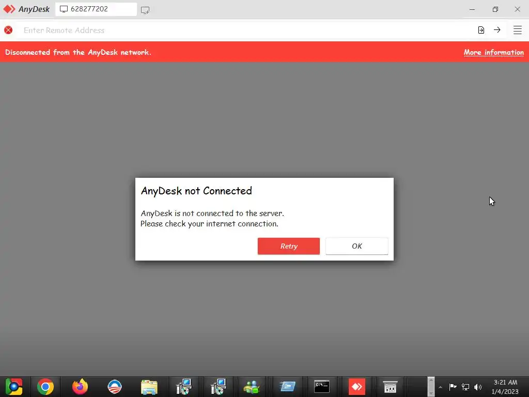Open the people messenger taskbar icon

coord(252,387)
